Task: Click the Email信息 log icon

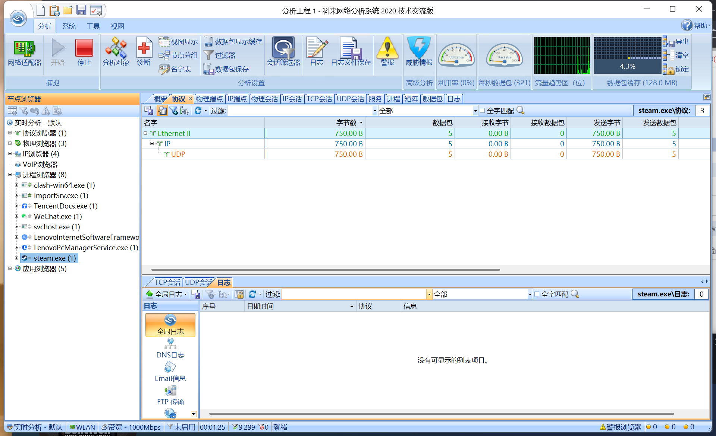Action: [170, 367]
